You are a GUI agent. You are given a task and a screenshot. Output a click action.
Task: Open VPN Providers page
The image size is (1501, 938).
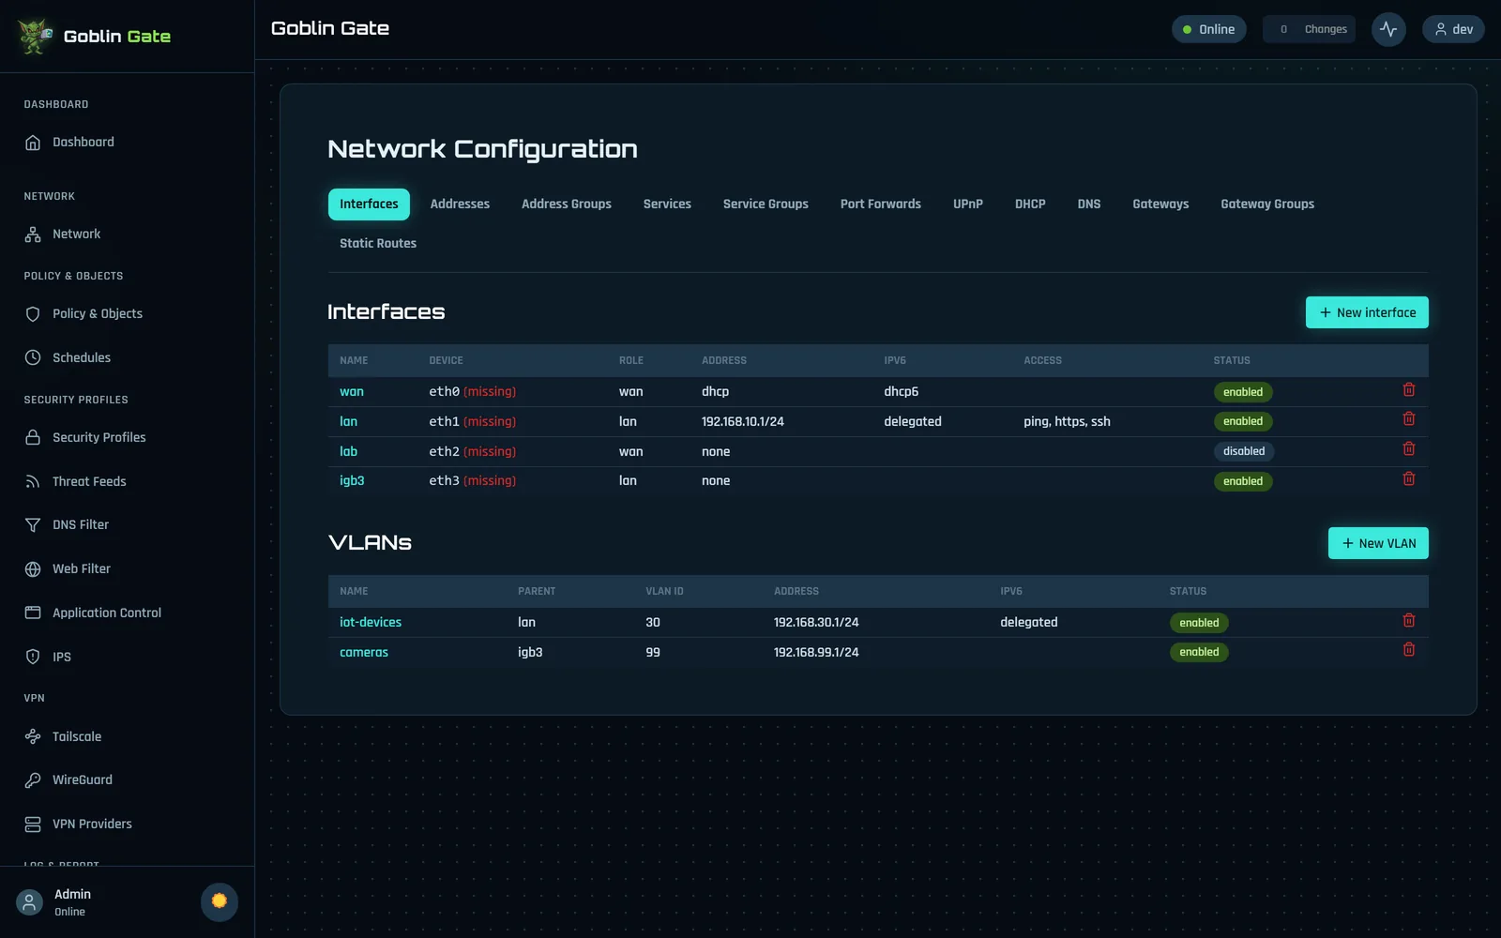(x=127, y=824)
